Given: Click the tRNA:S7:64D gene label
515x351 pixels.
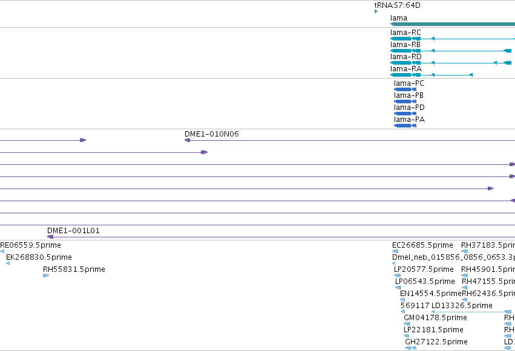Looking at the screenshot, I should (x=397, y=5).
